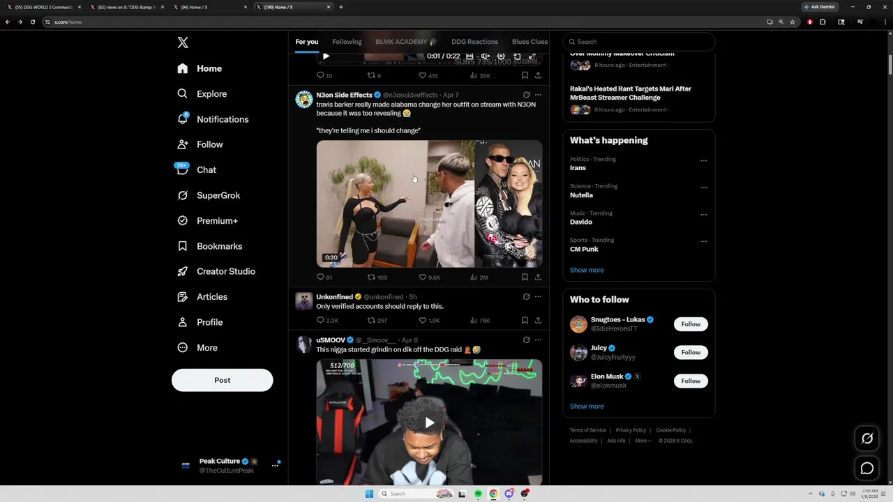Open options for the Davido trend

(703, 215)
